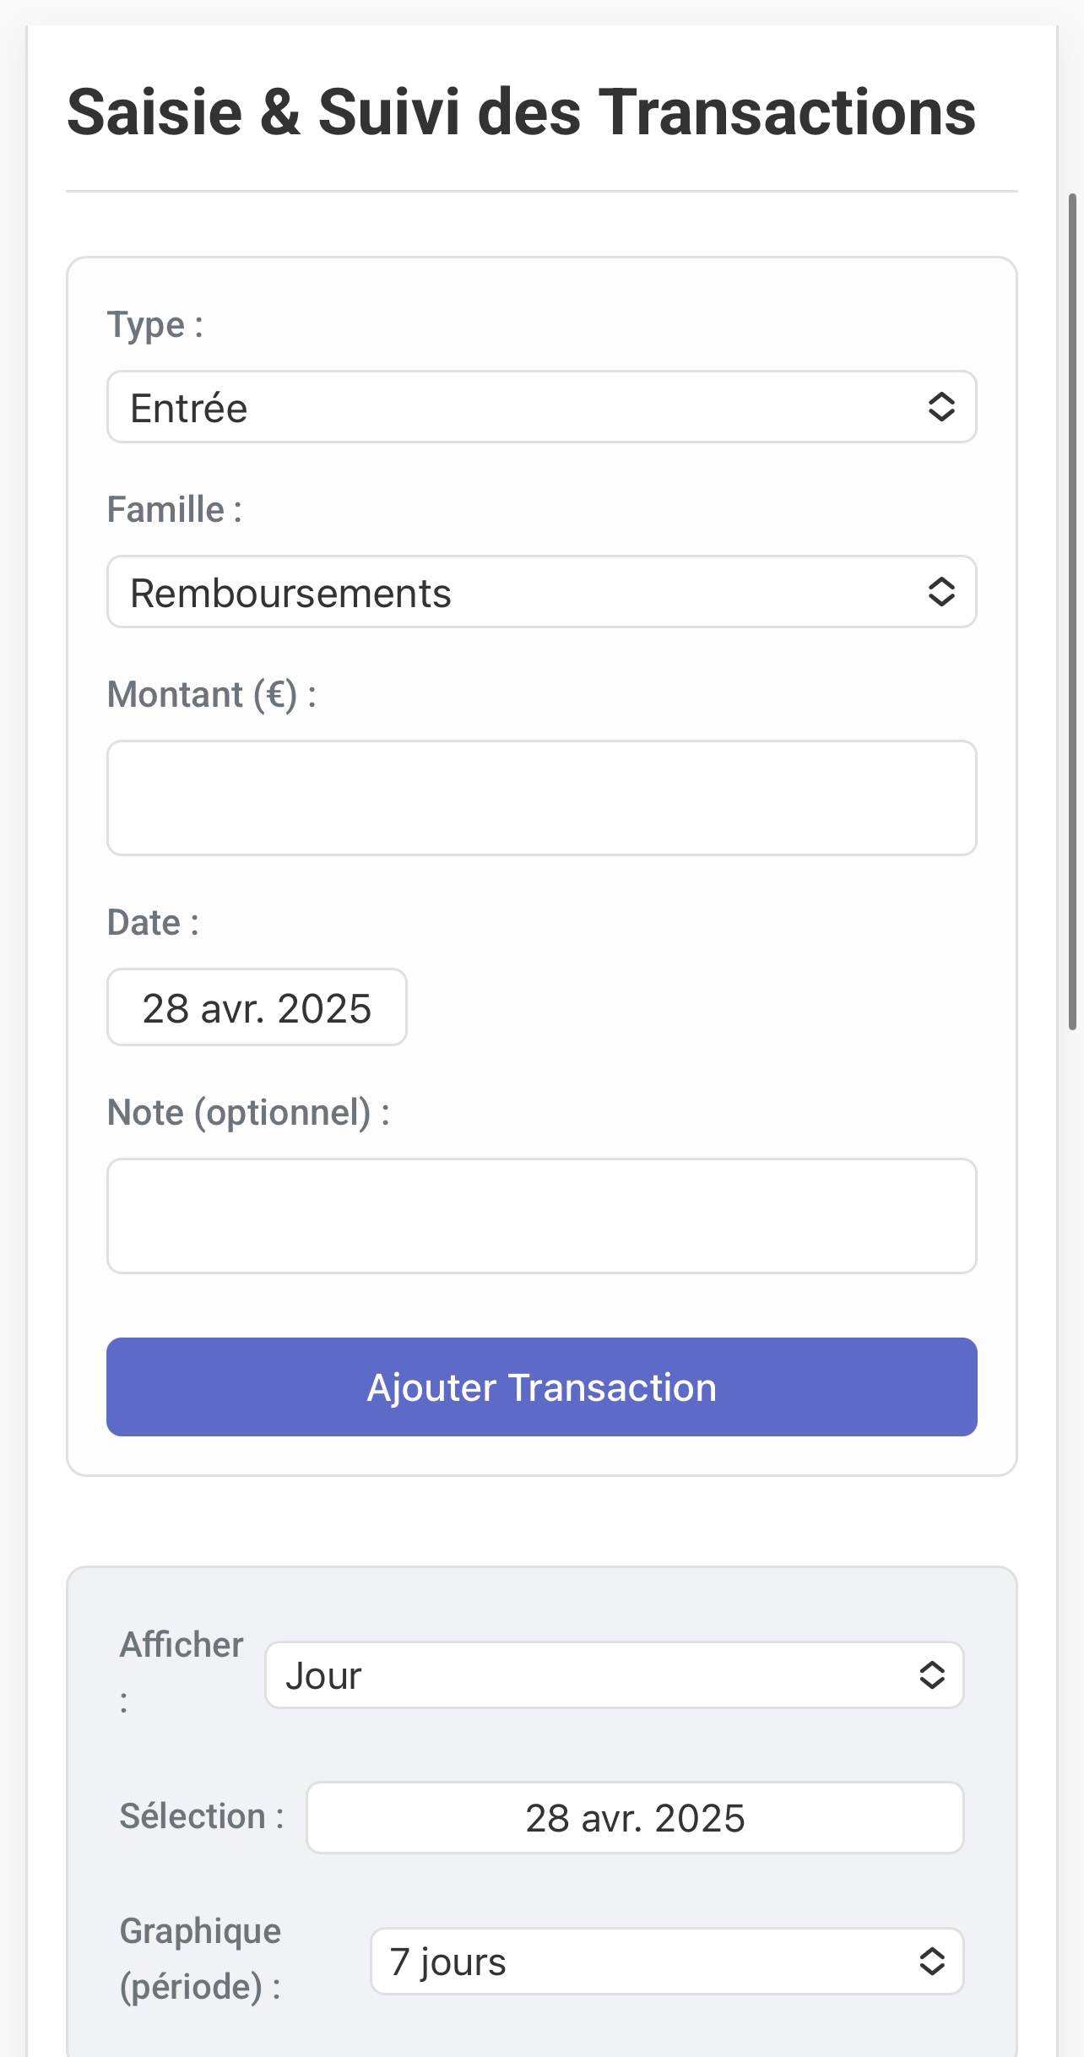The image size is (1084, 2057).
Task: Focus the Montant (€) input field
Action: [x=541, y=798]
